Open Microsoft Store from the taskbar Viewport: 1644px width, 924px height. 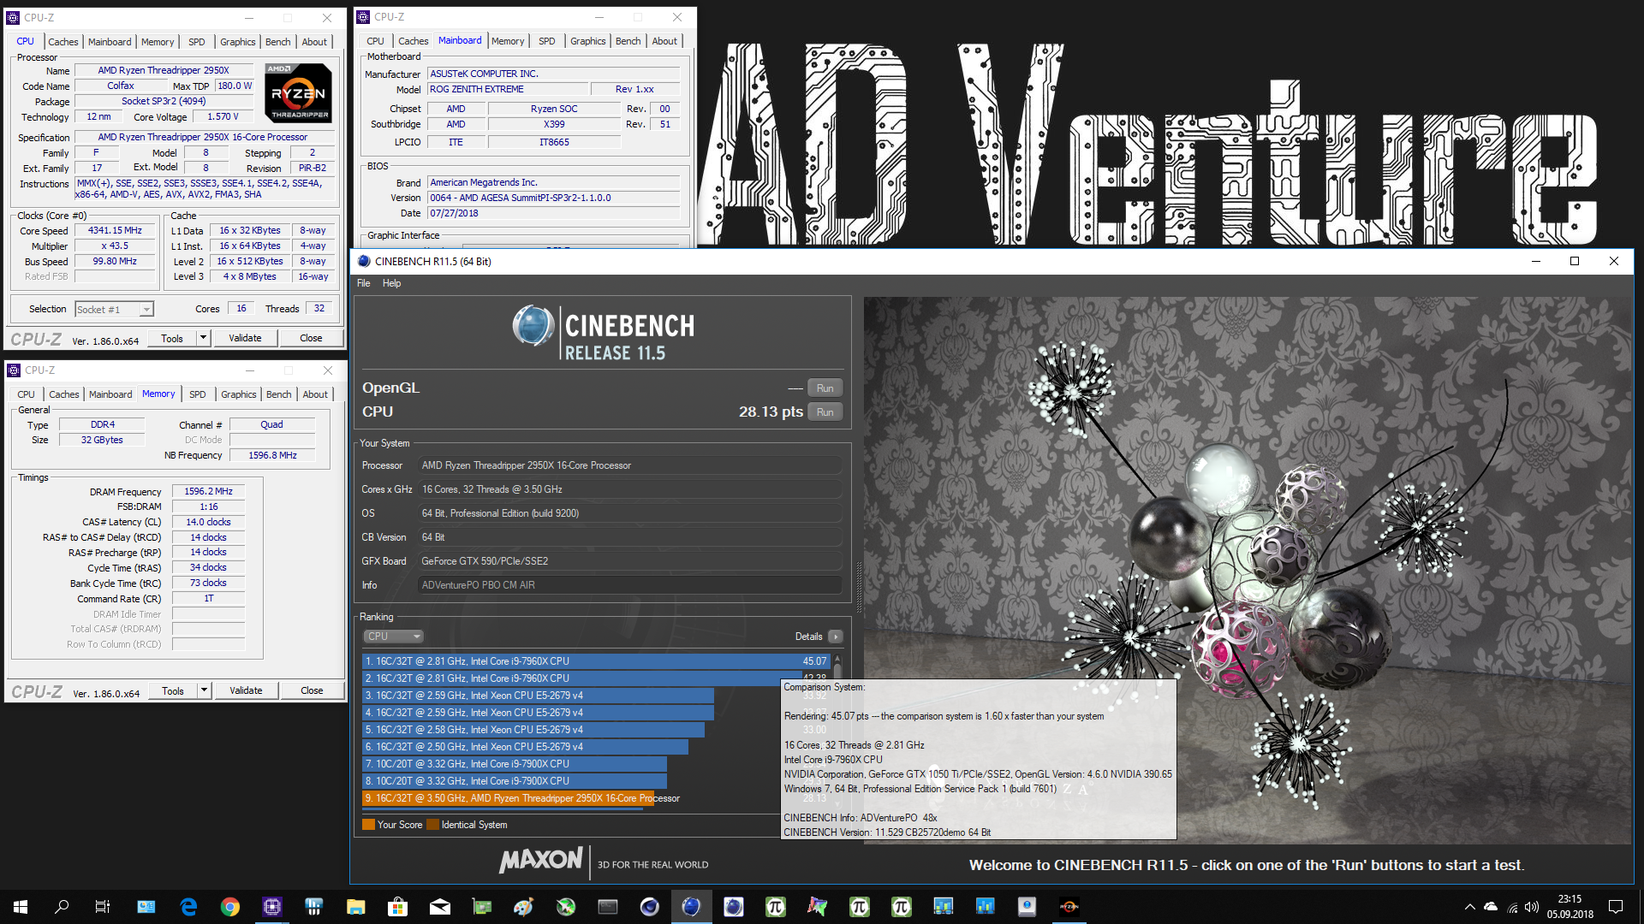coord(398,907)
